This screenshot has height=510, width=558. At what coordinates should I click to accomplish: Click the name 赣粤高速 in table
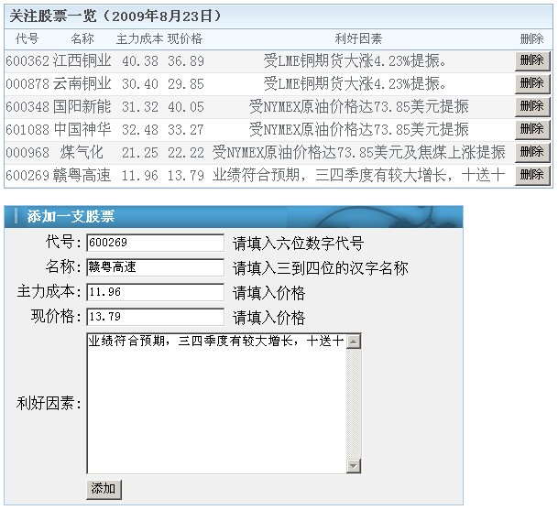[x=82, y=175]
